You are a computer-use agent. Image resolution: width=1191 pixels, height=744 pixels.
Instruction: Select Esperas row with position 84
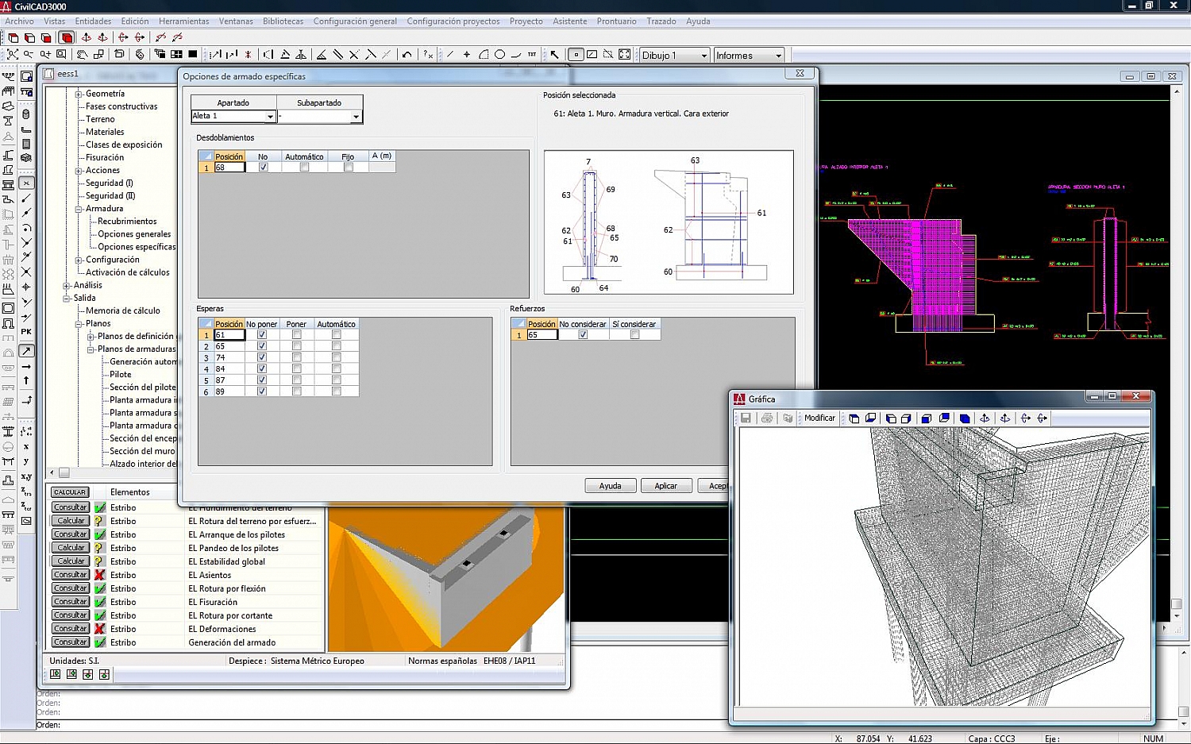(x=278, y=368)
